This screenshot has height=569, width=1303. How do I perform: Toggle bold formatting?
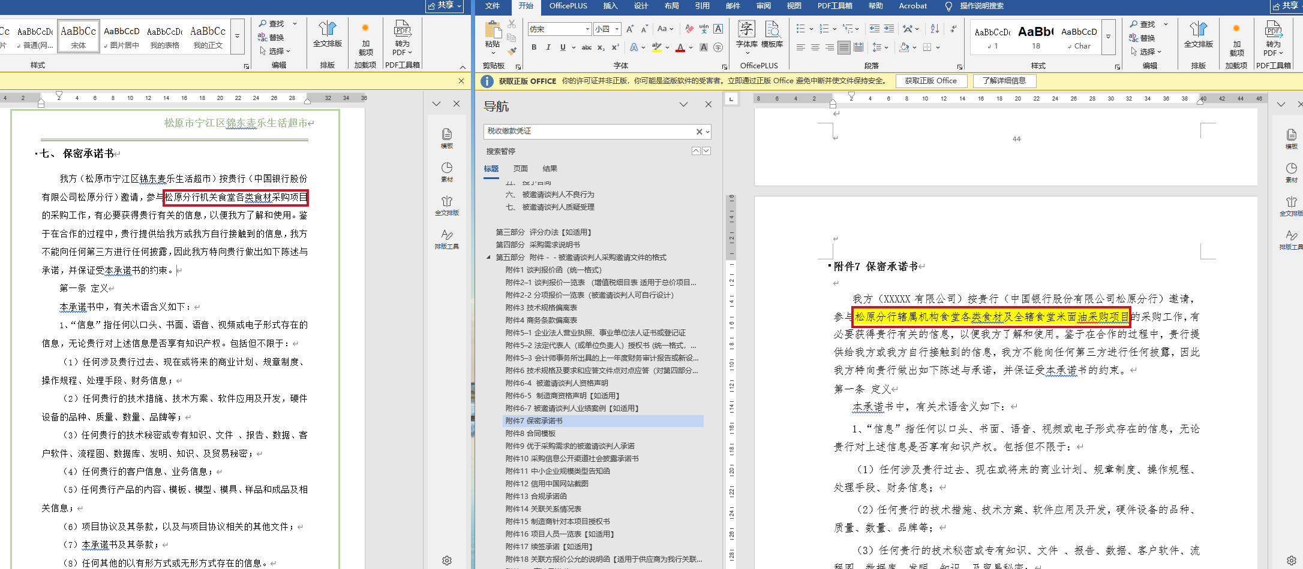click(534, 47)
